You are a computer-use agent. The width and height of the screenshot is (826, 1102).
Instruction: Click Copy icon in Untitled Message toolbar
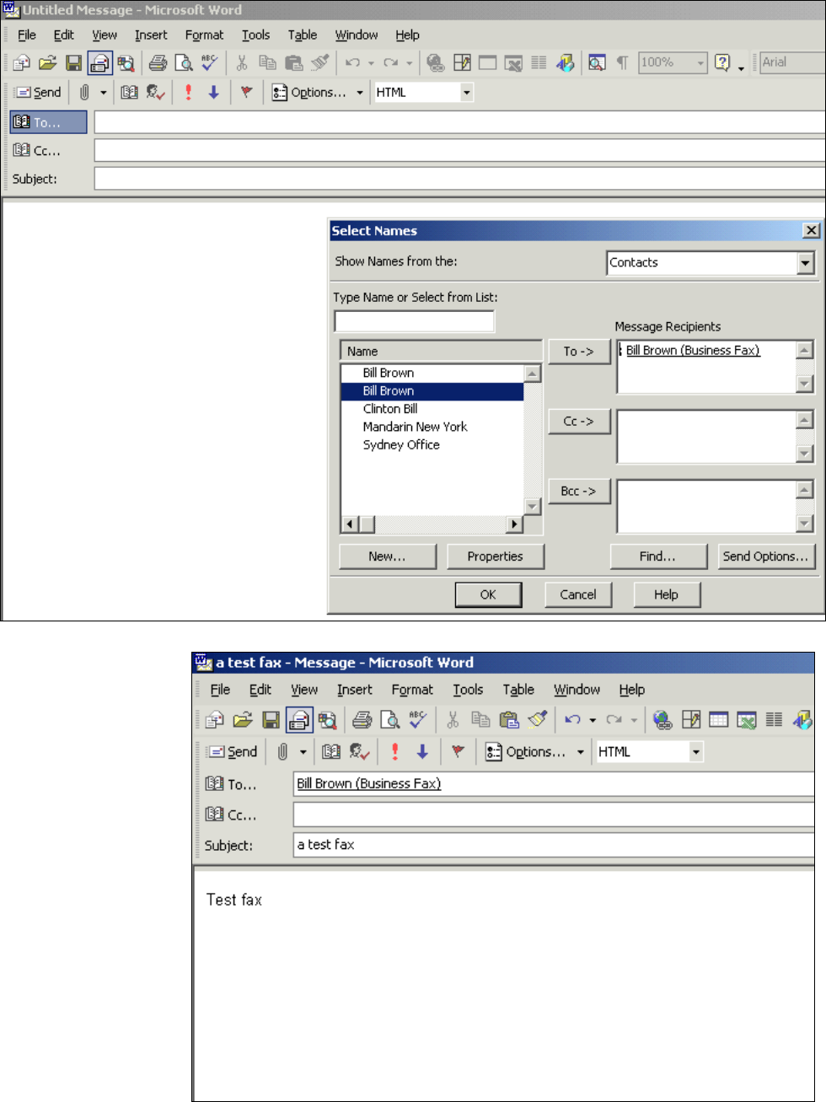coord(268,62)
